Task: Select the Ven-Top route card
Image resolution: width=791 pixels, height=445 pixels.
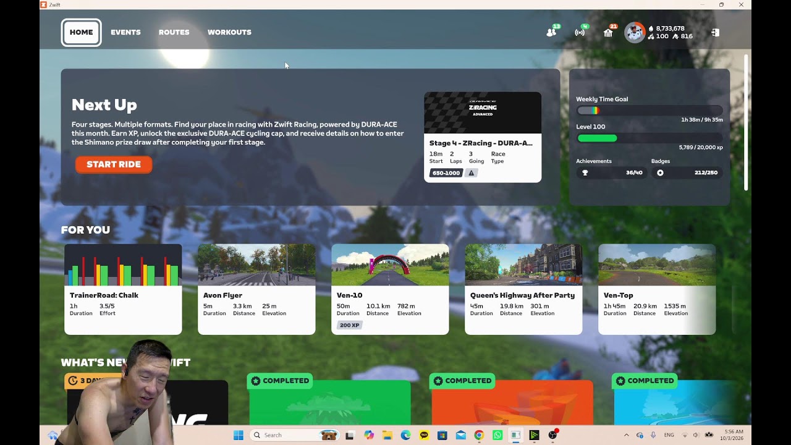Action: point(657,289)
